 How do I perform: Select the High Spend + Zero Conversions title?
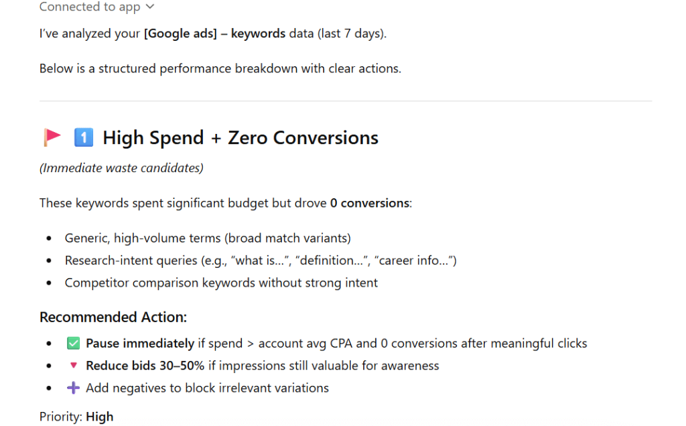(x=240, y=137)
